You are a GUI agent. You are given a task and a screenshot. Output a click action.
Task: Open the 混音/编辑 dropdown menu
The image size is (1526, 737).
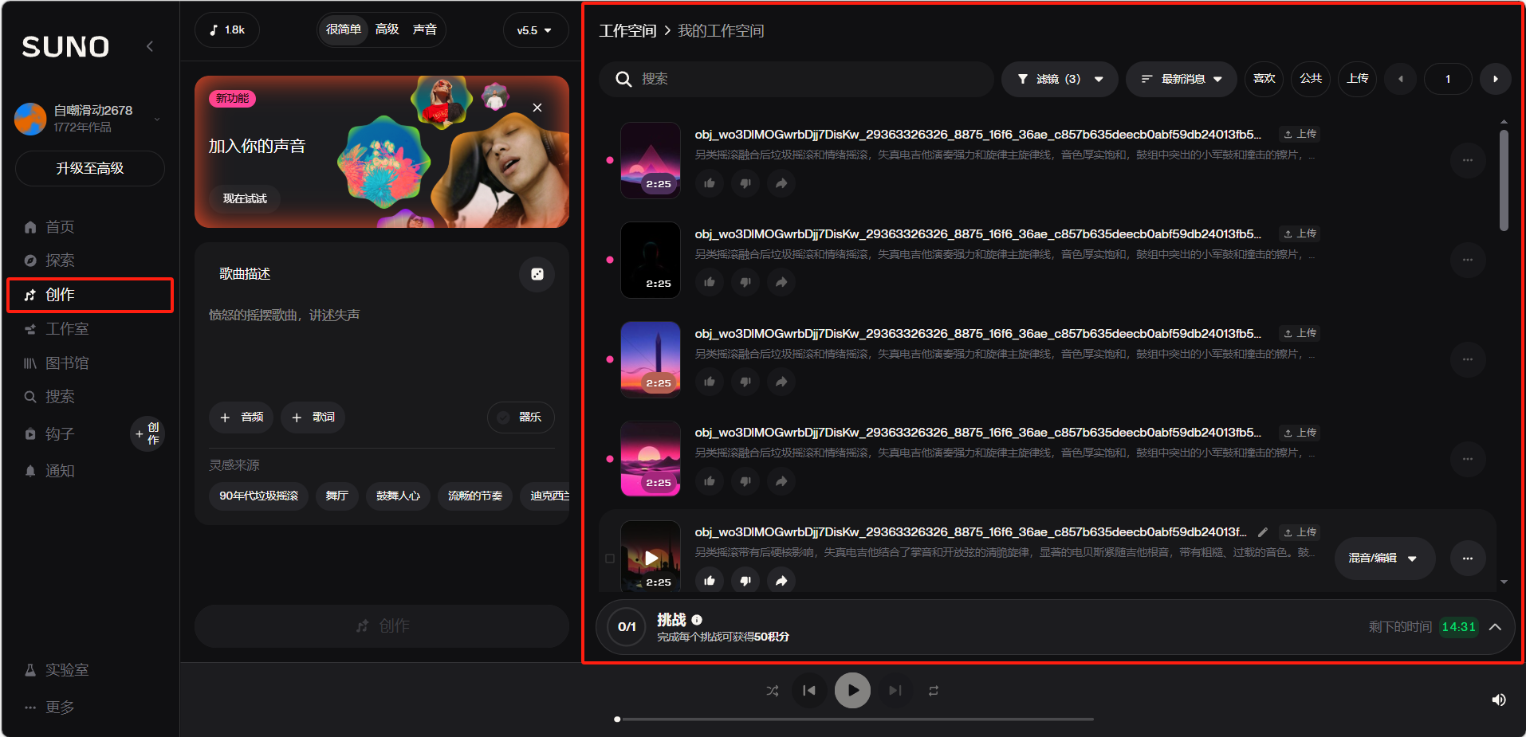[x=1383, y=559]
